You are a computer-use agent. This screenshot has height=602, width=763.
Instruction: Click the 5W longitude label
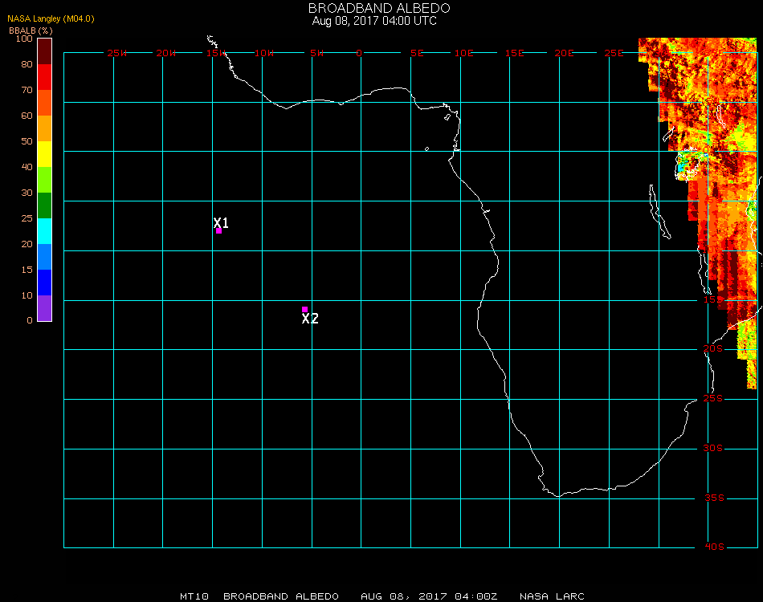click(x=316, y=53)
